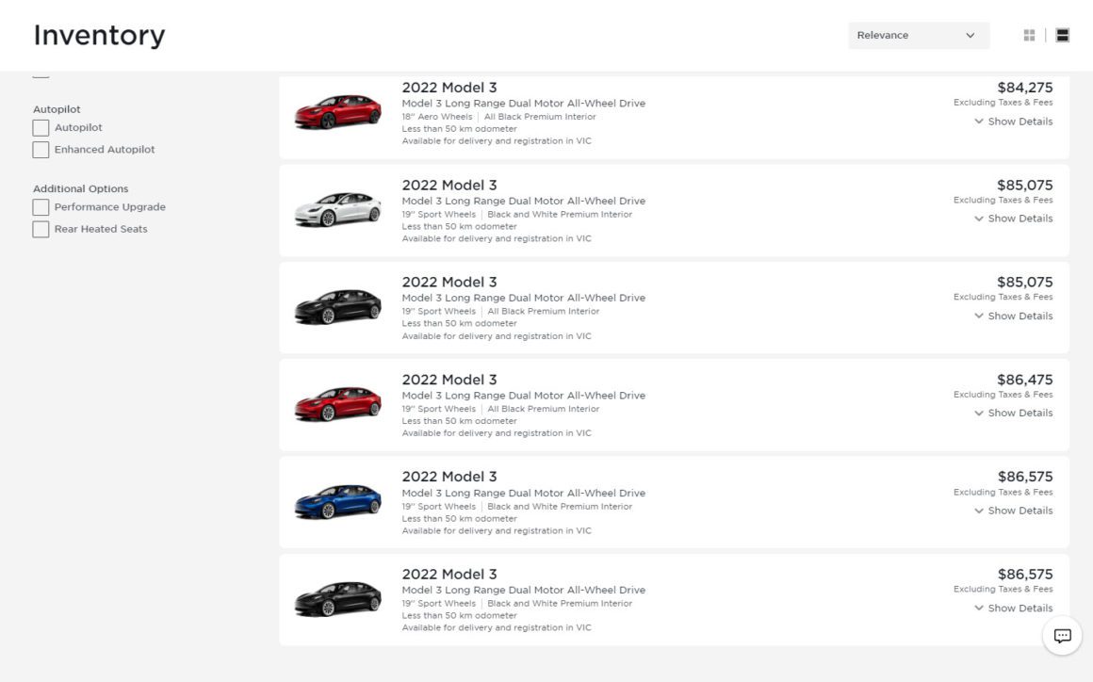Select the odometer line of the blue car
1093x682 pixels.
tap(460, 519)
